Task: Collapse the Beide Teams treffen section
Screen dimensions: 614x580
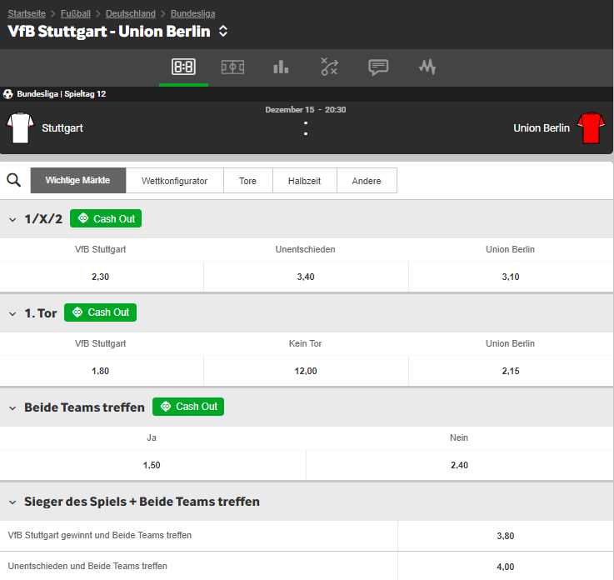Action: click(12, 408)
